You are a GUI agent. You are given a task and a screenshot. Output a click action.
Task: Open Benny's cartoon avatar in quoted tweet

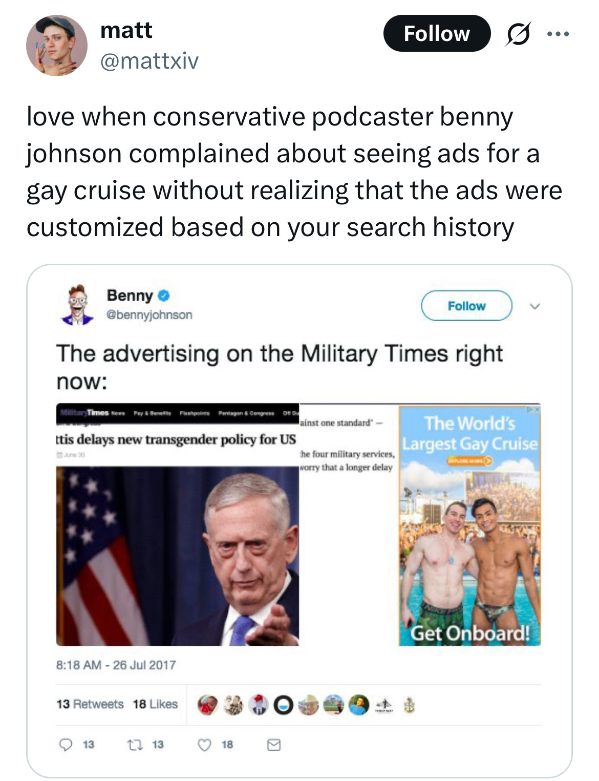click(x=78, y=305)
